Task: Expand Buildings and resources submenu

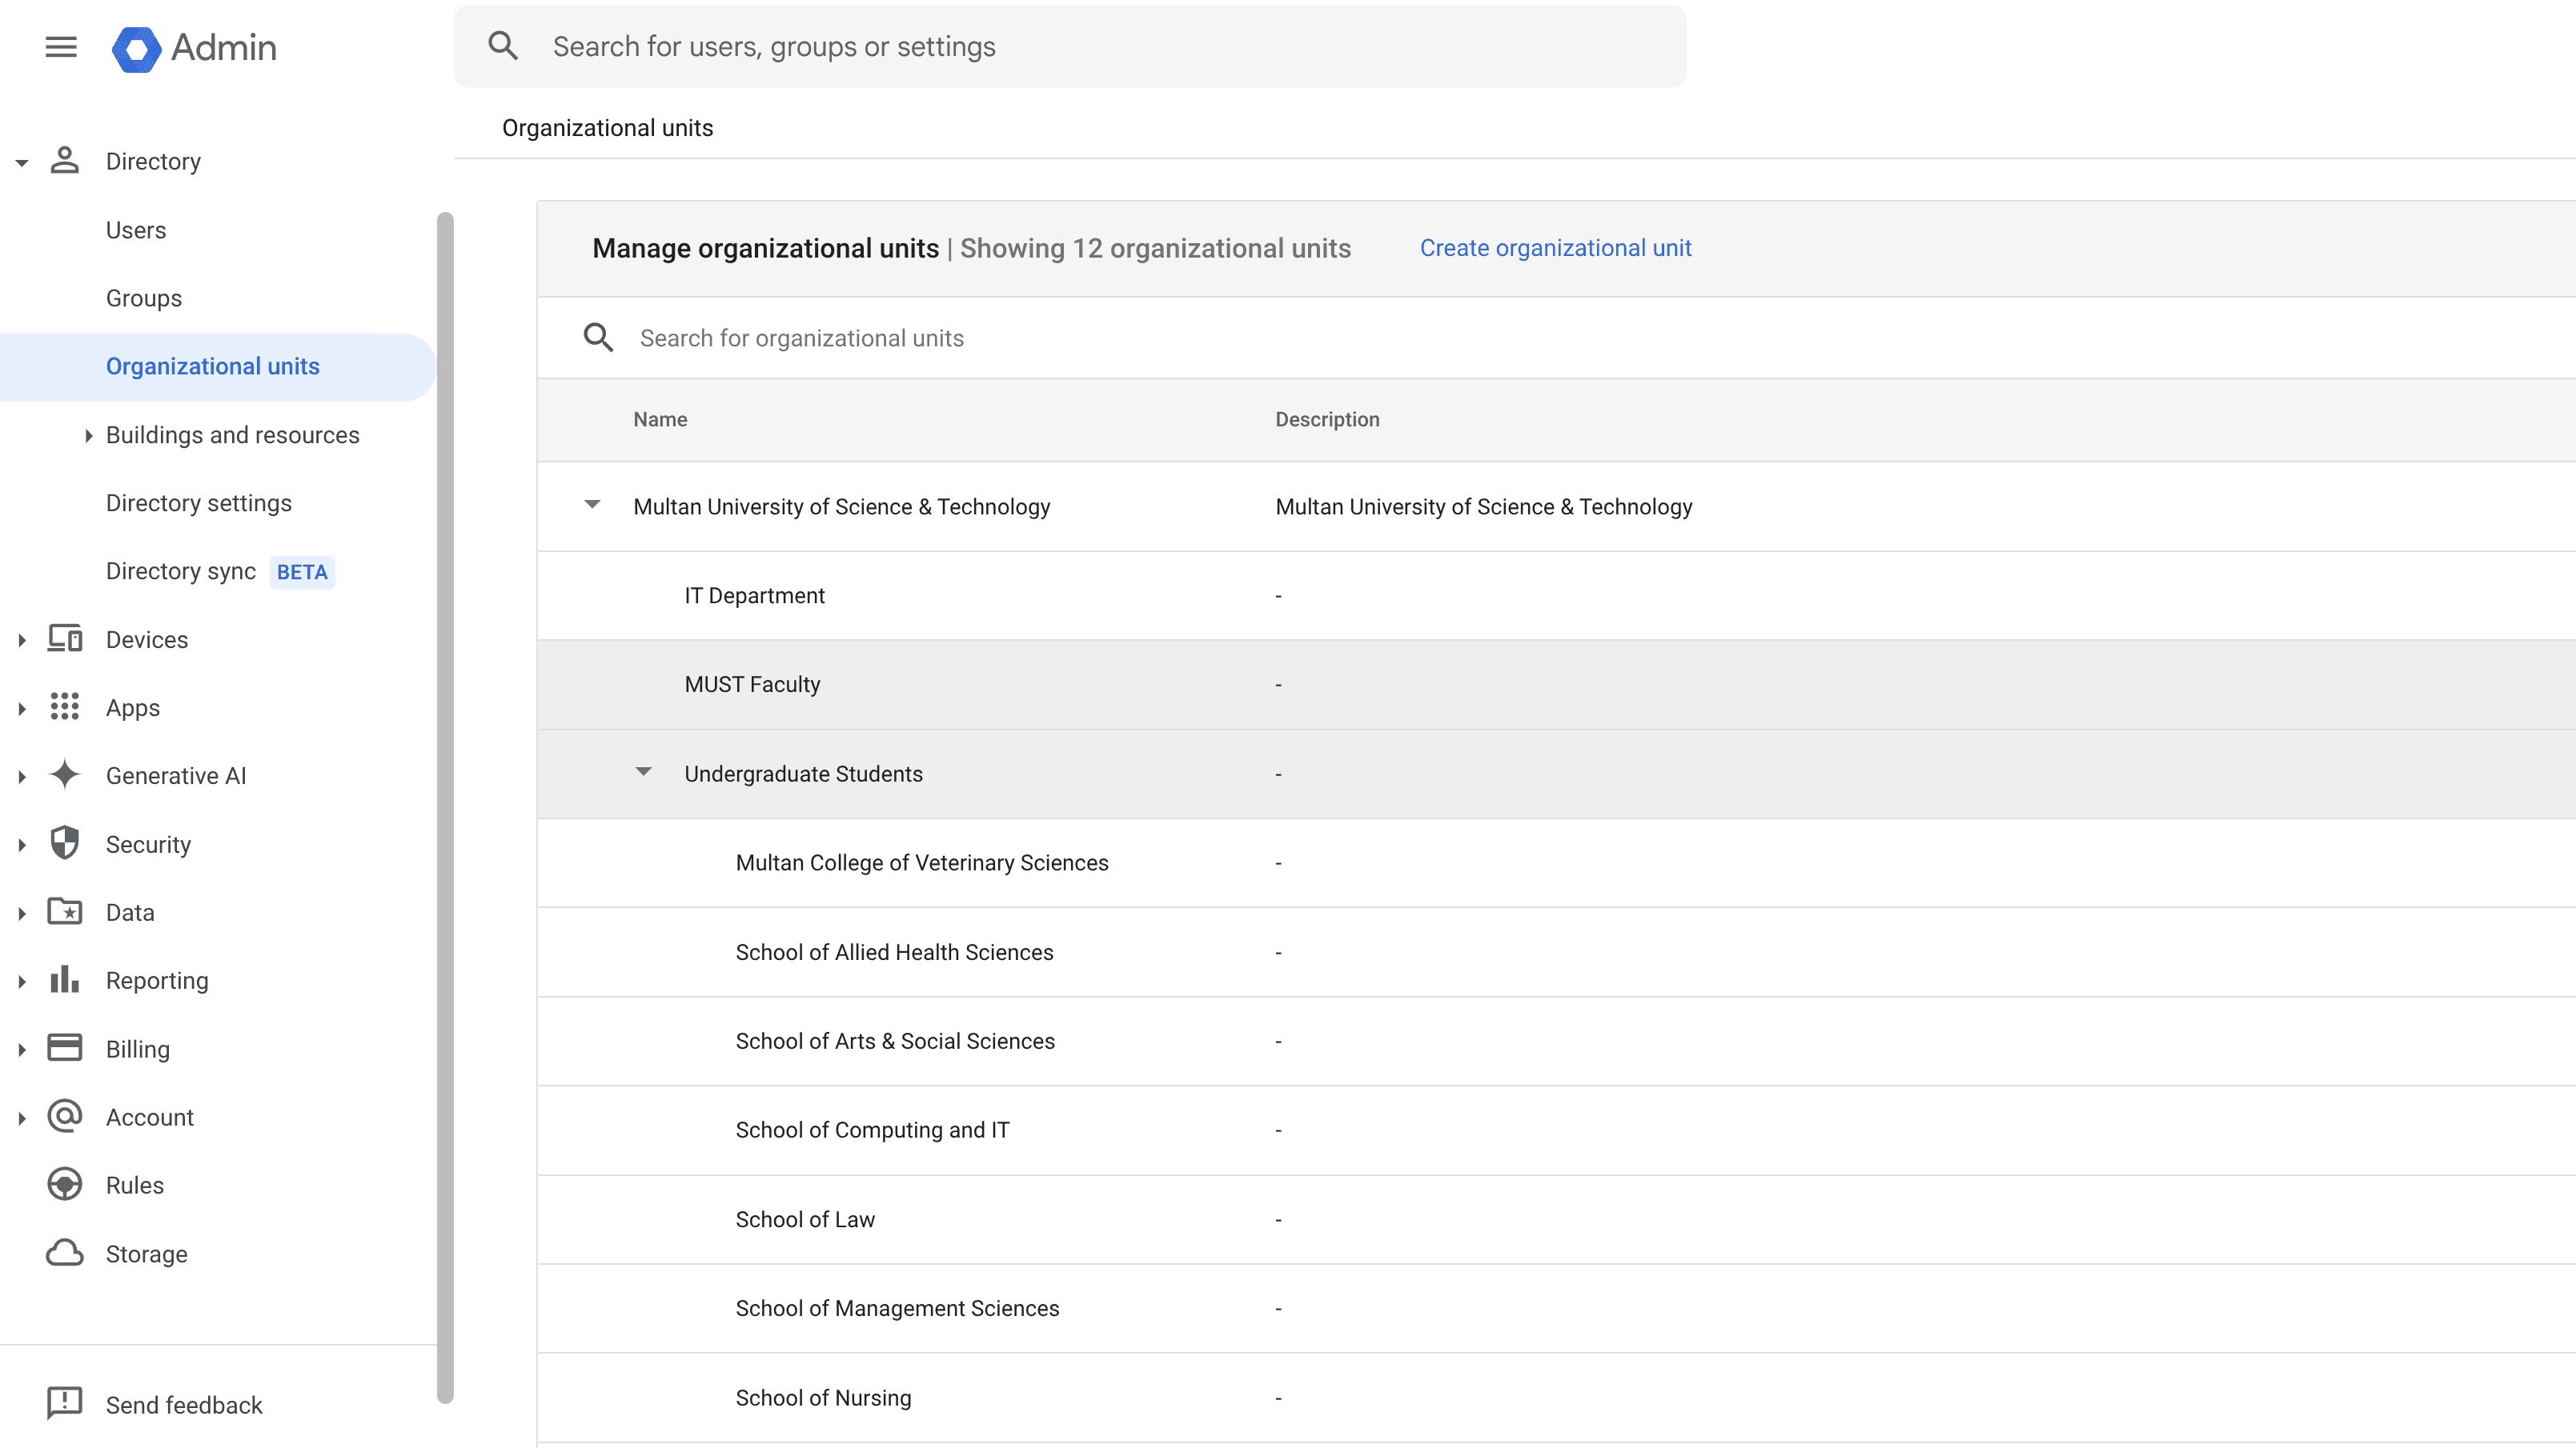Action: (x=88, y=434)
